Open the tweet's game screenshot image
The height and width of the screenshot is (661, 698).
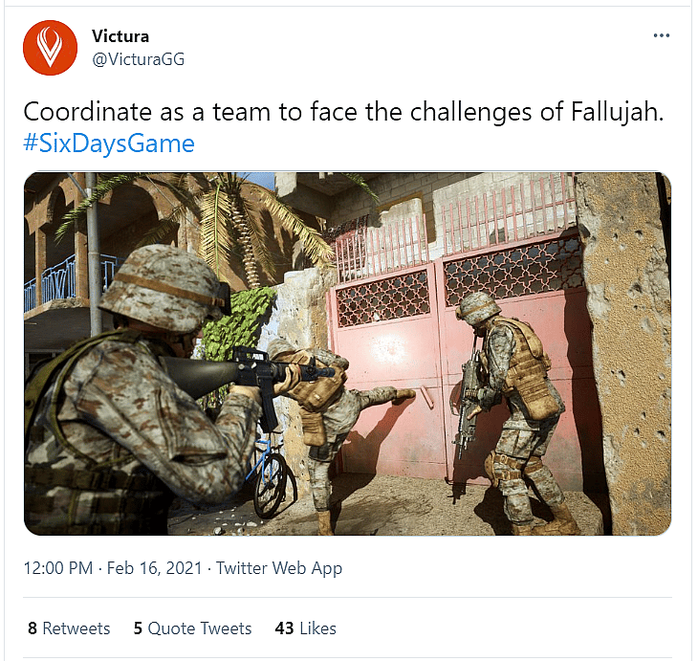click(x=347, y=354)
